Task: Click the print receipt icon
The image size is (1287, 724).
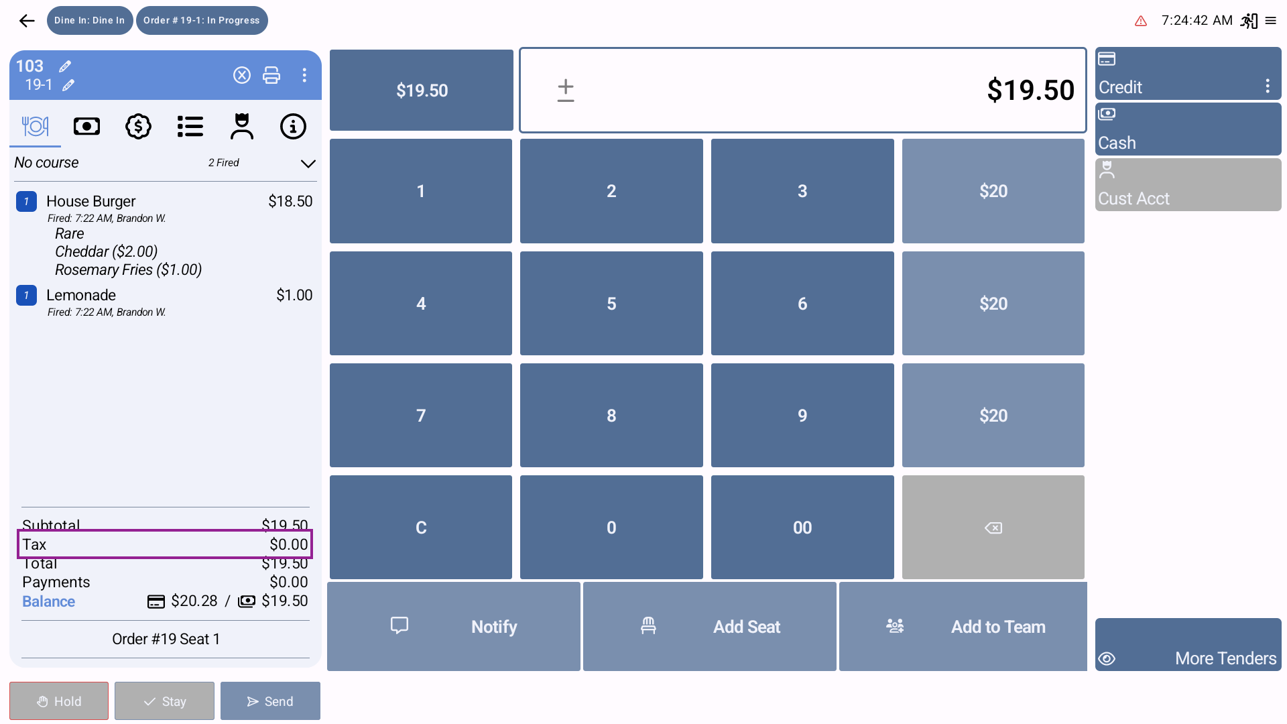Action: click(x=271, y=75)
